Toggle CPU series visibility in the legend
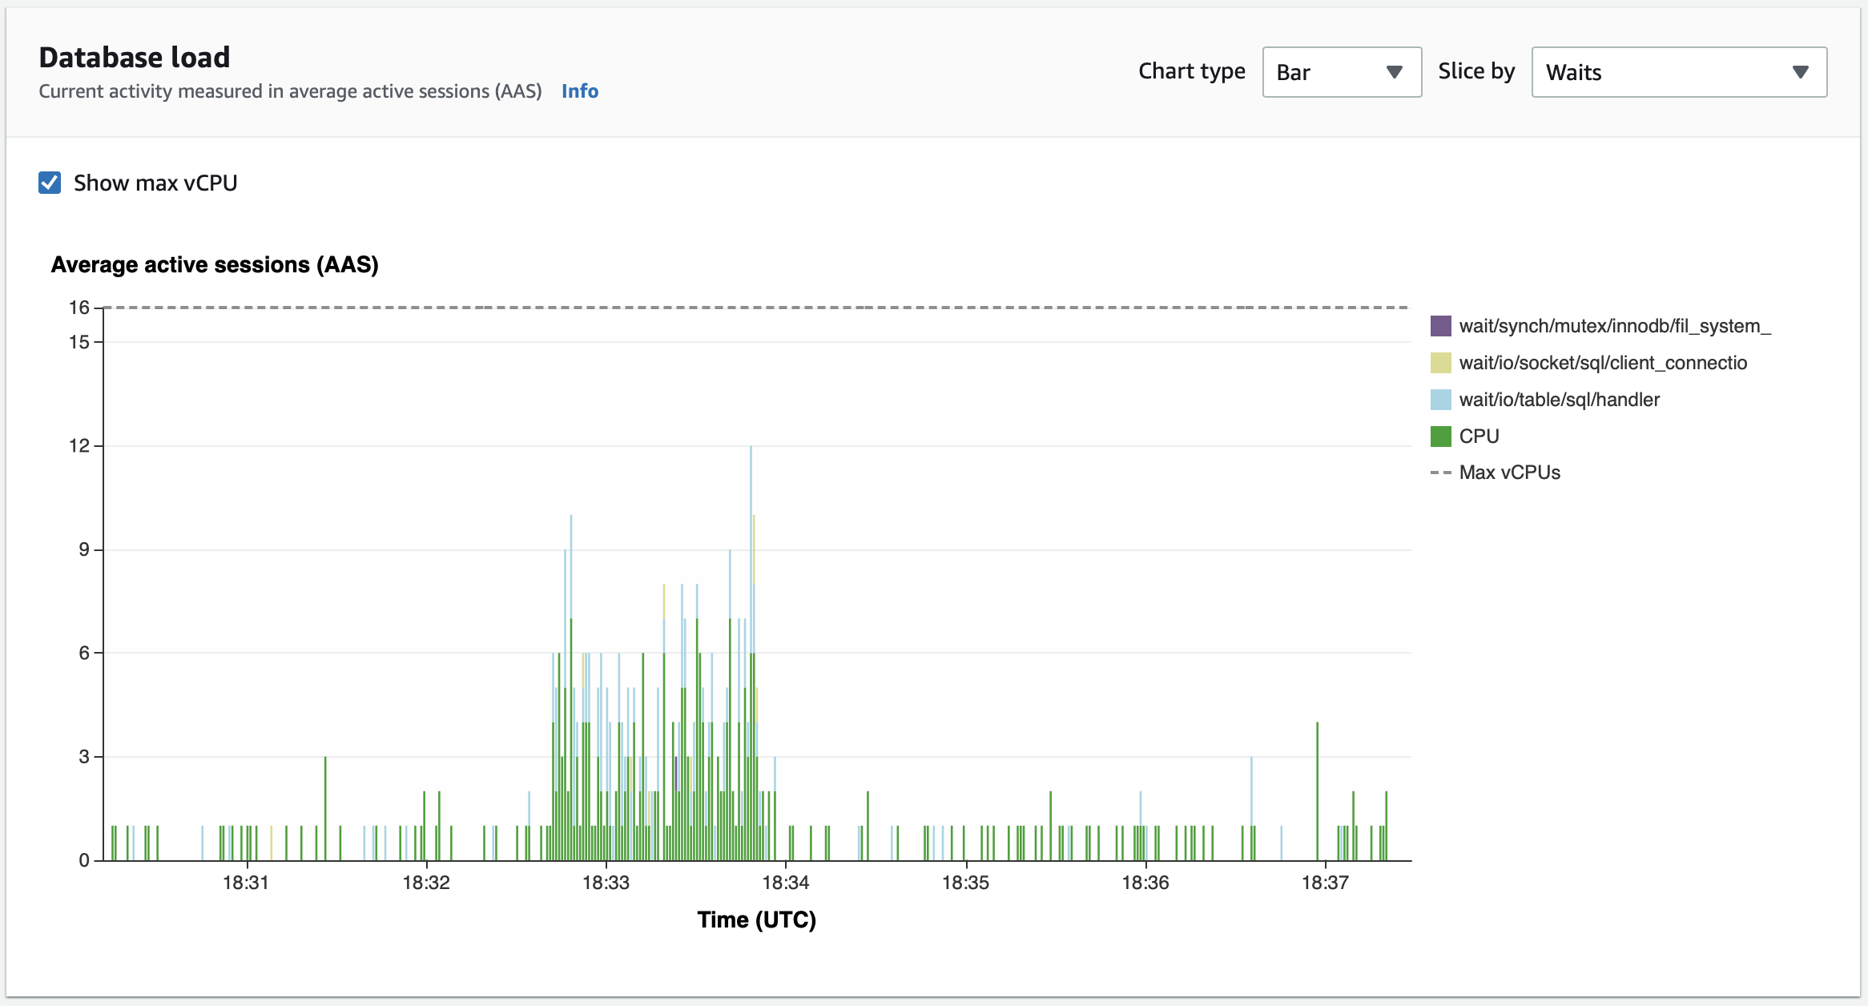Screen dimensions: 1868x1006 [x=1478, y=436]
